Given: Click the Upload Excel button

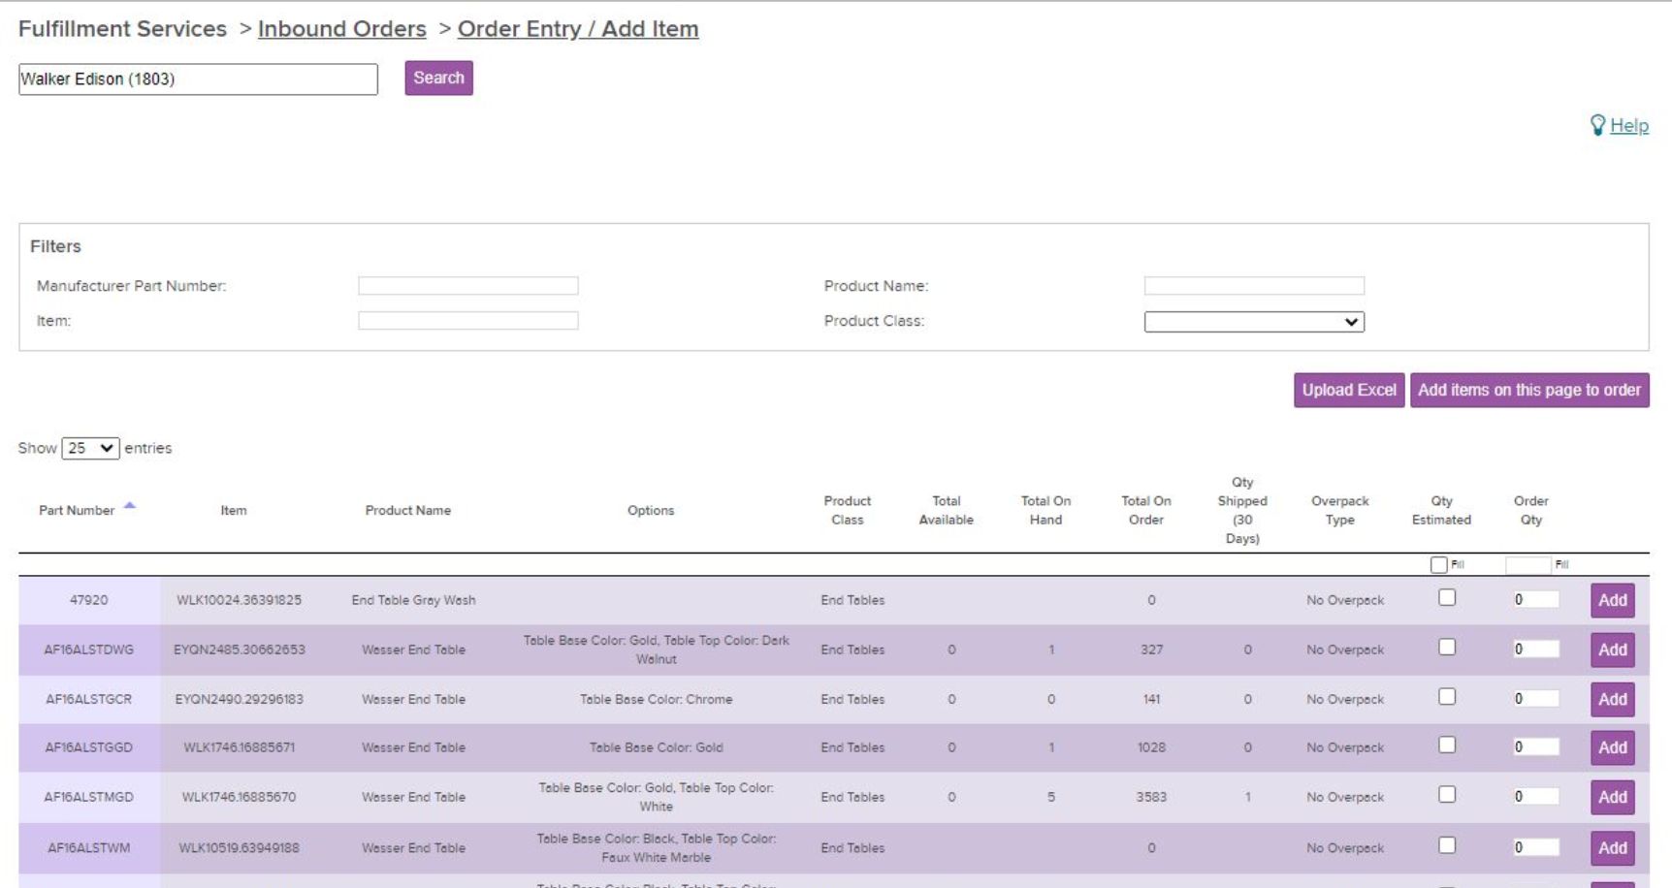Looking at the screenshot, I should click(1349, 390).
